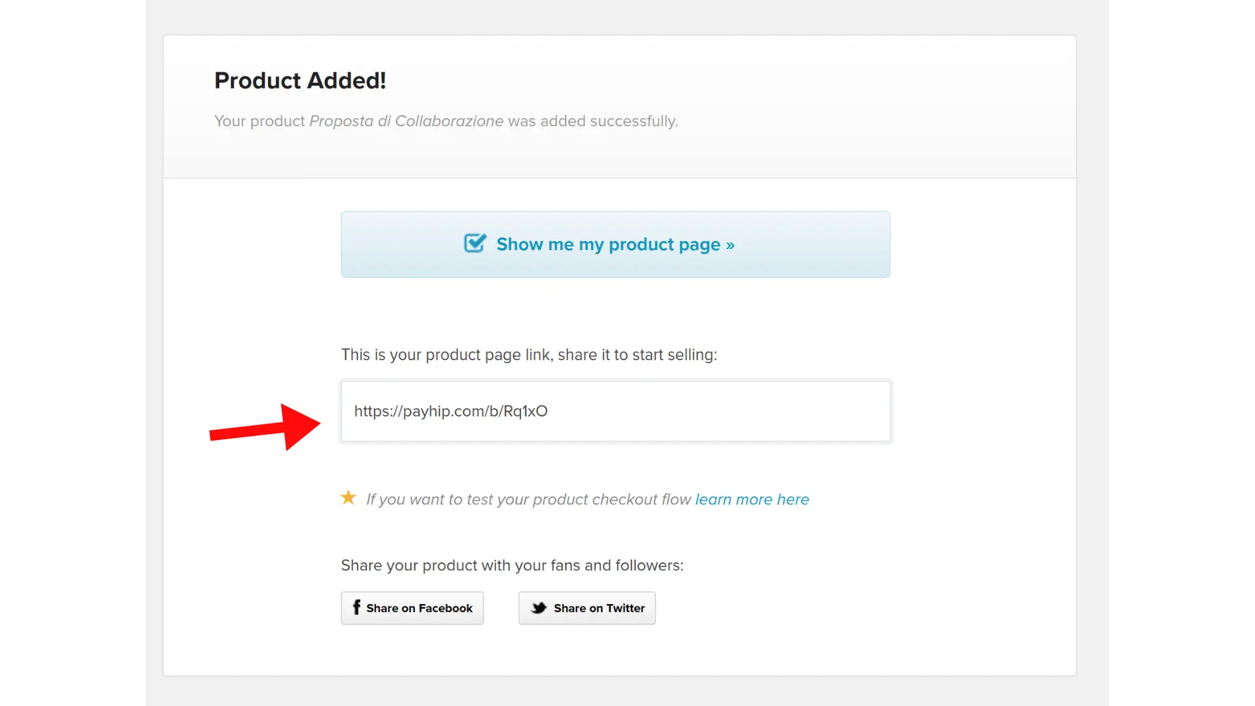Follow the 'learn more here' link
The width and height of the screenshot is (1255, 706).
[752, 499]
